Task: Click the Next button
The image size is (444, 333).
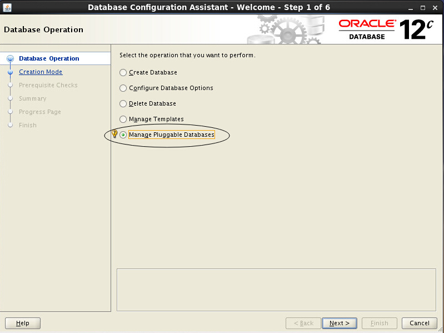Action: (x=339, y=323)
